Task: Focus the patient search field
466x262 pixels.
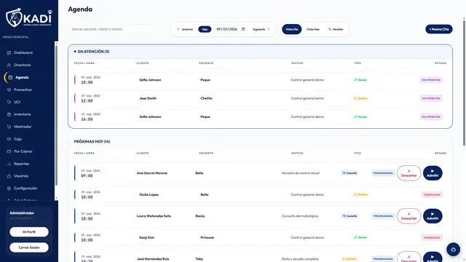Action: tap(111, 29)
